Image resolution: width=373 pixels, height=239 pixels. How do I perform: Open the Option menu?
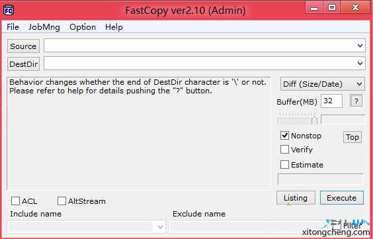[83, 27]
